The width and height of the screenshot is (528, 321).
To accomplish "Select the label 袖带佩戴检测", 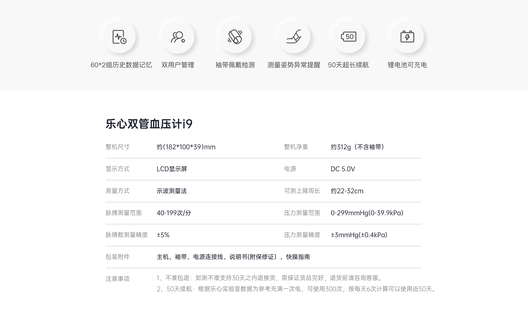I will click(x=235, y=65).
